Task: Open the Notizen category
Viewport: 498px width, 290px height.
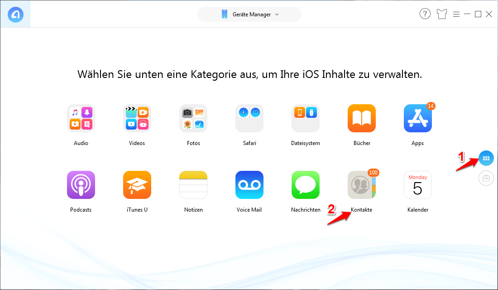Action: click(x=193, y=185)
